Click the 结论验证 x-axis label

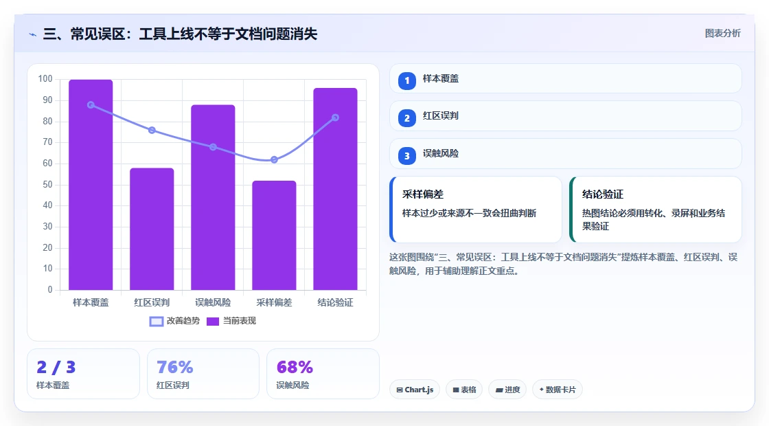pos(336,303)
